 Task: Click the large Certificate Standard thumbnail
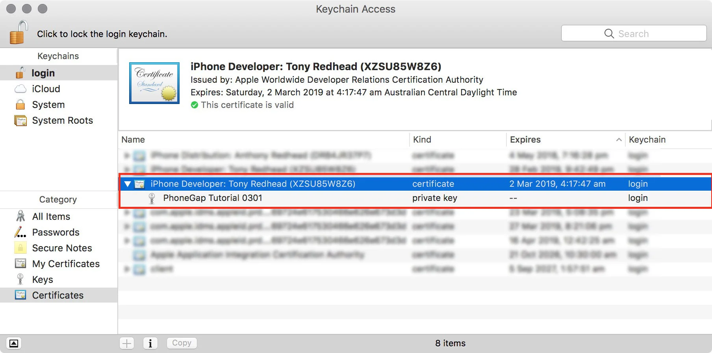point(154,83)
